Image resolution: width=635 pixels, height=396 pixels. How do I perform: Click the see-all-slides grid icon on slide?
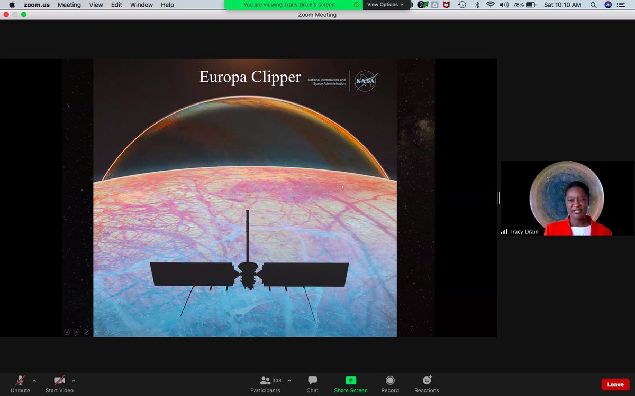(x=97, y=332)
